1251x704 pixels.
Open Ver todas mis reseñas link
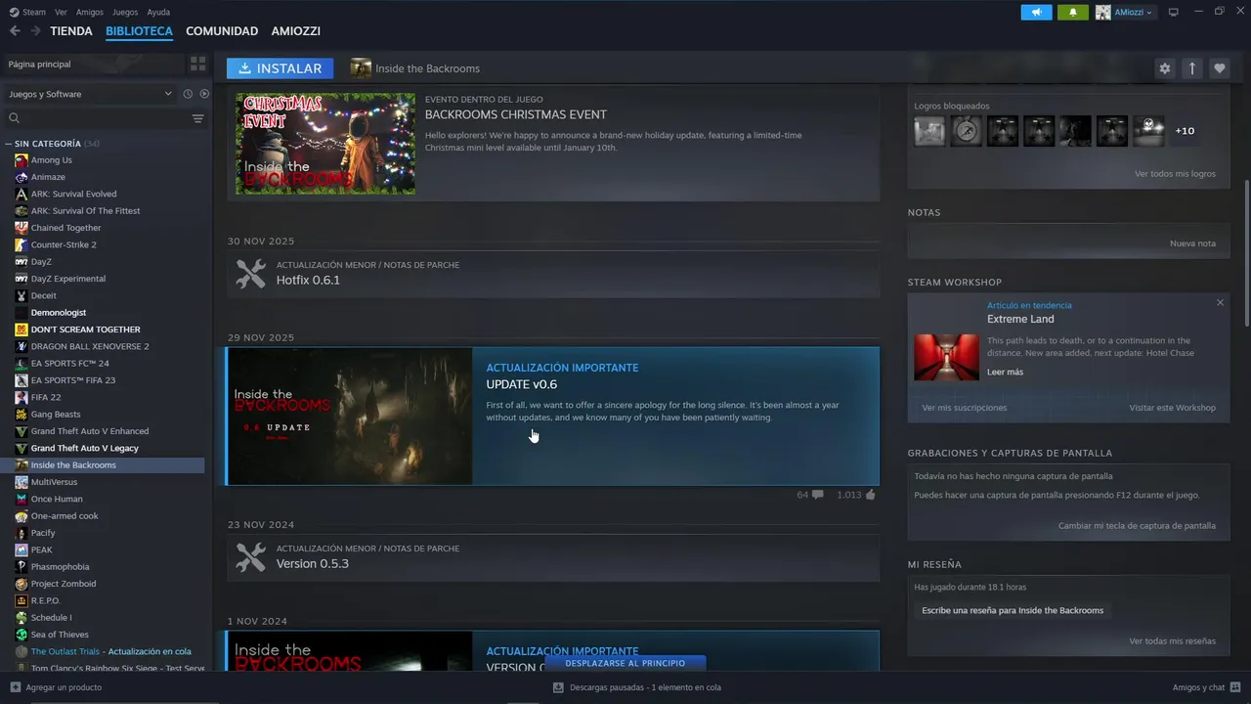[x=1173, y=641]
